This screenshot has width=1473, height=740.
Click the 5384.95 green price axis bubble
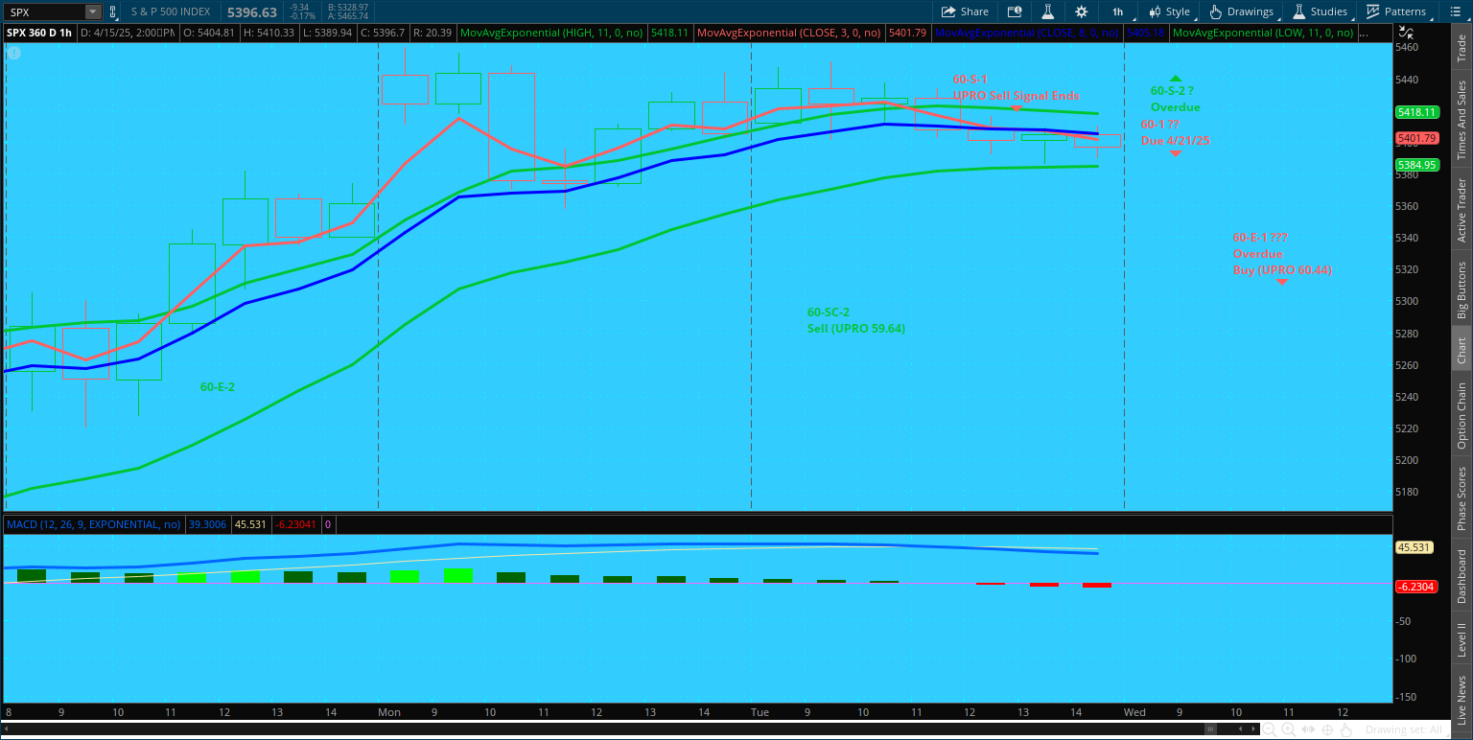[x=1415, y=165]
